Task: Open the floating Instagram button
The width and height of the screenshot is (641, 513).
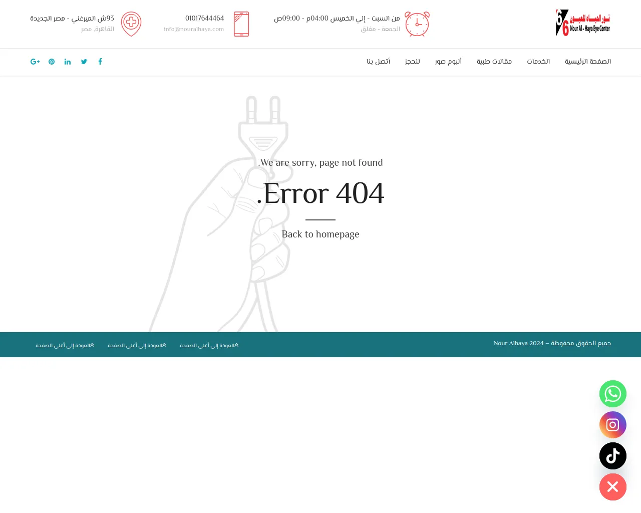Action: [613, 425]
